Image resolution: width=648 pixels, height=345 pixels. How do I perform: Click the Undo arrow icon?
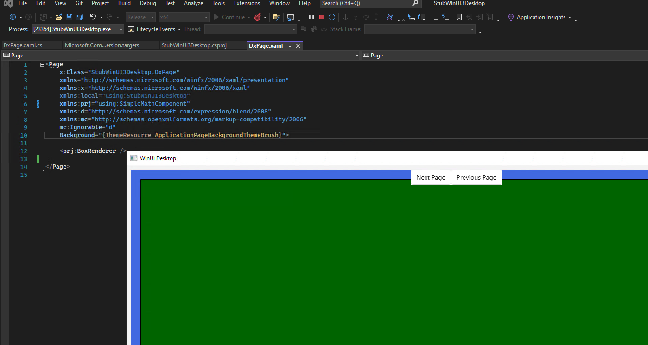[93, 17]
